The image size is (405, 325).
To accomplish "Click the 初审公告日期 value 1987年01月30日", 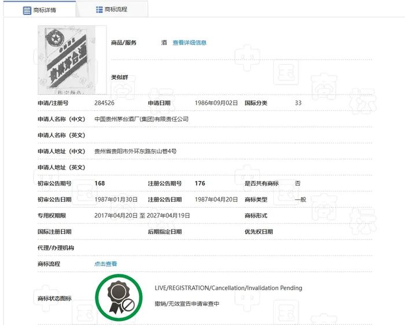I will pos(116,200).
